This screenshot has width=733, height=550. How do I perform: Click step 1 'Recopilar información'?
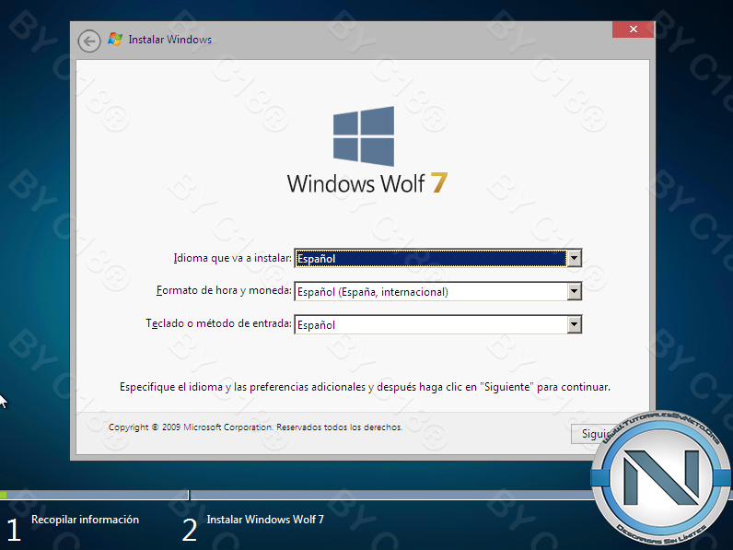point(85,520)
